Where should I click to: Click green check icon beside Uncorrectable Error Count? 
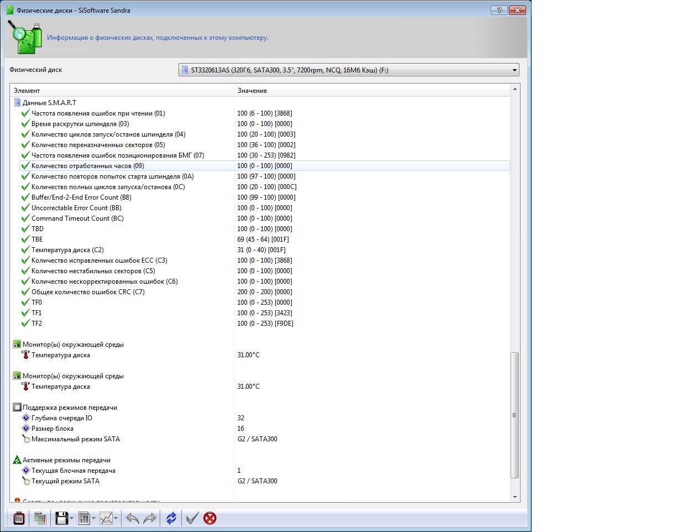coord(25,208)
